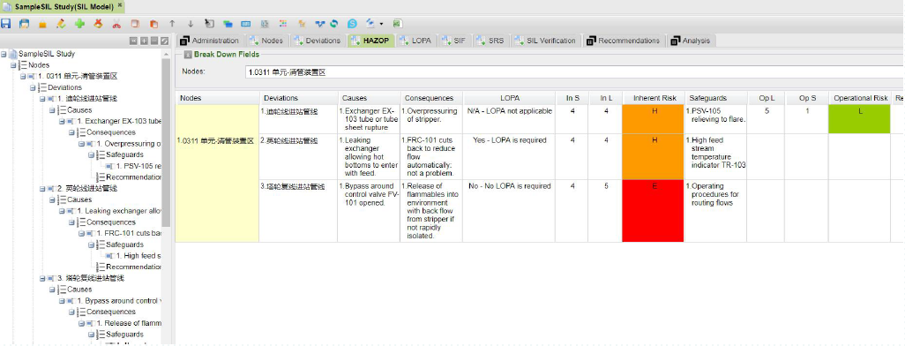Image resolution: width=905 pixels, height=346 pixels.
Task: Collapse the first Consequences branch in tree
Action: point(71,132)
